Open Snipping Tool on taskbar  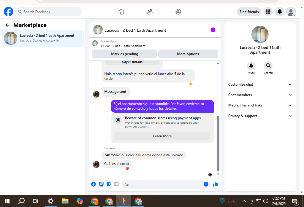pos(123,201)
